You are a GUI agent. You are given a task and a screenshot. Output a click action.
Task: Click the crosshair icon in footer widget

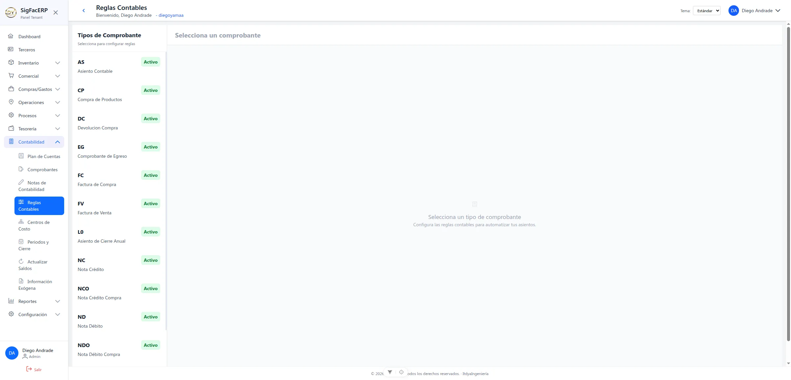click(401, 372)
